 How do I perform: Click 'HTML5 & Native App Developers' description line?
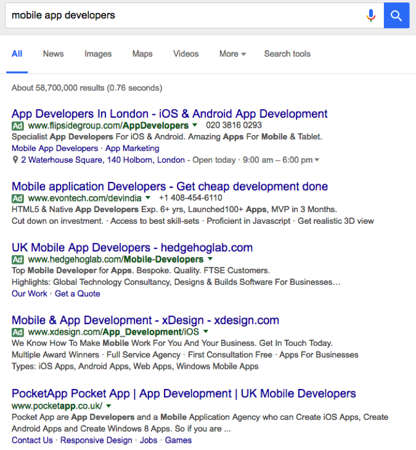[x=174, y=209]
